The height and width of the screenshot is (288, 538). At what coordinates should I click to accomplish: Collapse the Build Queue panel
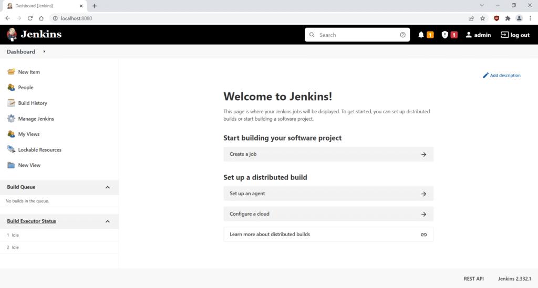(x=107, y=187)
